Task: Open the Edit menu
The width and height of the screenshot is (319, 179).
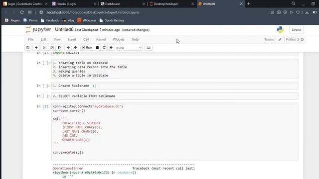Action: pyautogui.click(x=43, y=39)
